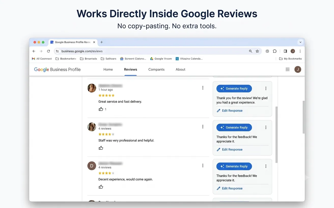
Task: Open the Chrome profile avatar in toolbar
Action: (293, 51)
